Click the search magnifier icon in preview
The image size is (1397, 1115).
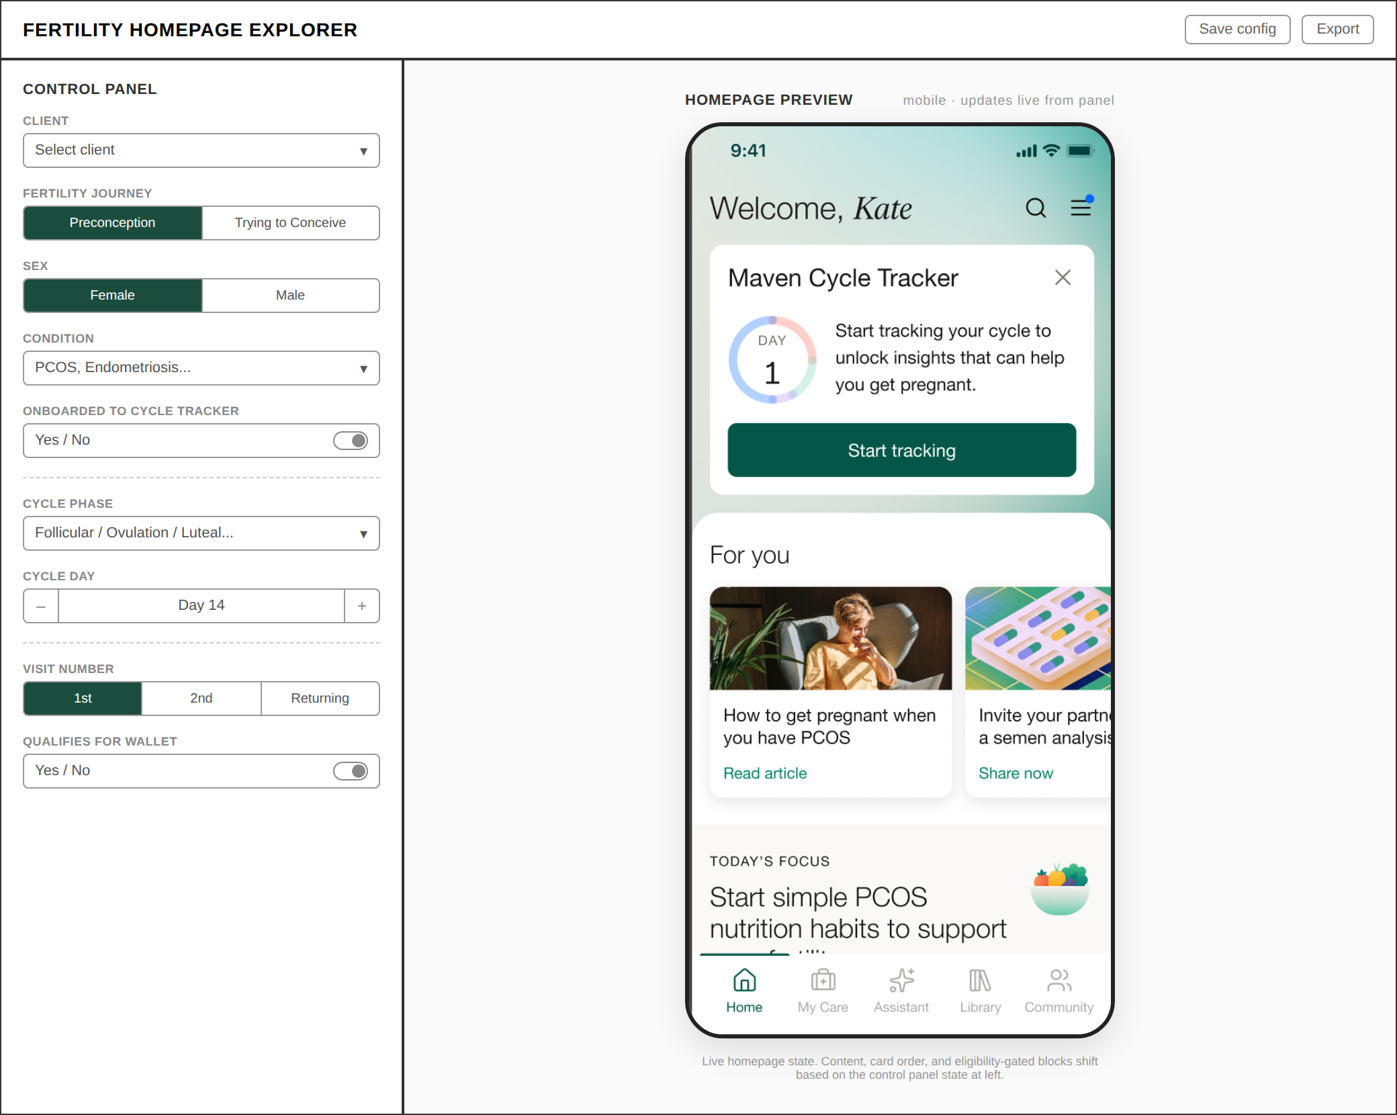(x=1036, y=208)
